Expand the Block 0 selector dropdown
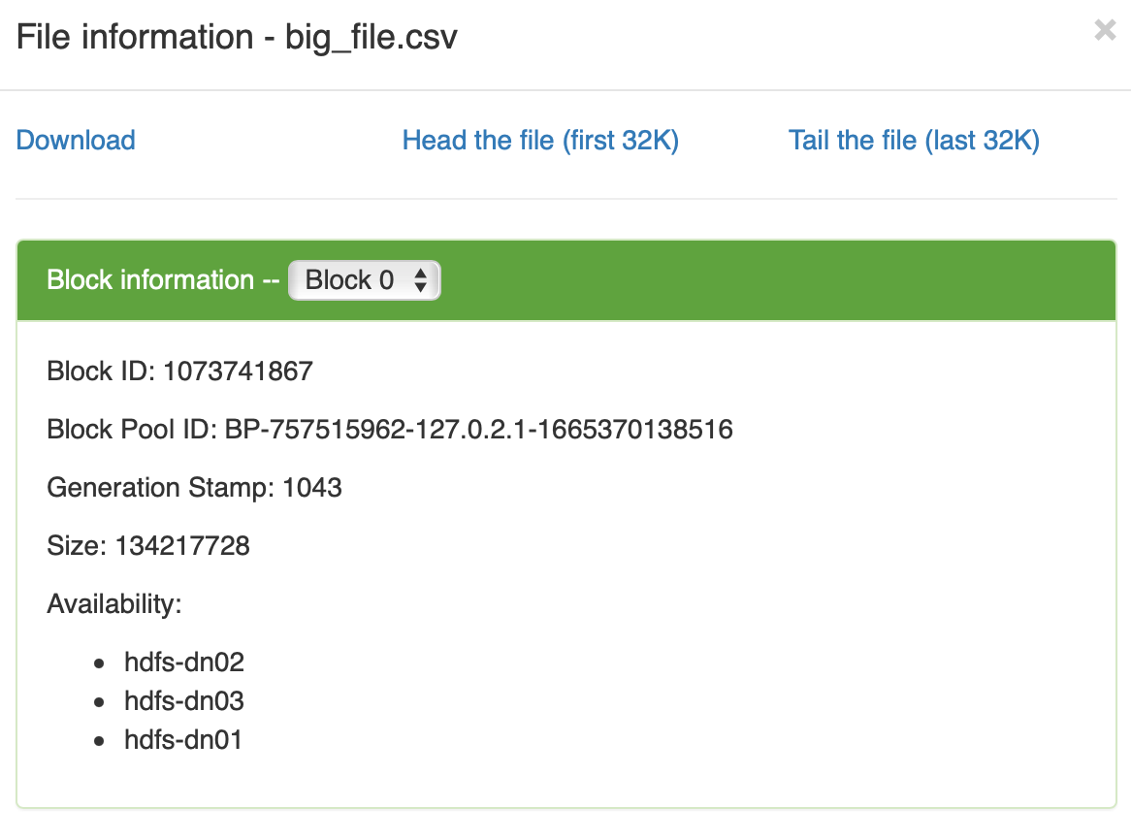1131x840 pixels. (x=365, y=280)
